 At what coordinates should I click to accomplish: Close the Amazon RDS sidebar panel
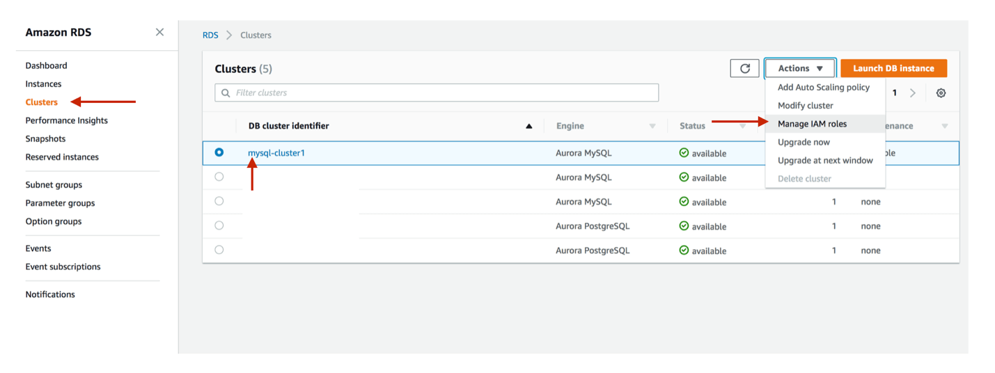coord(159,32)
